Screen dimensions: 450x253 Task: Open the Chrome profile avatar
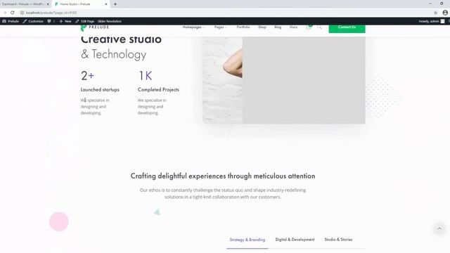[x=445, y=13]
